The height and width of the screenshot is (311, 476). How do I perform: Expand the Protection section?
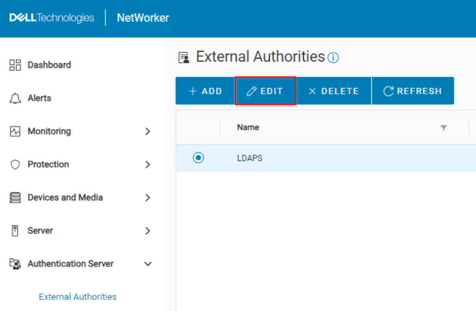point(148,164)
